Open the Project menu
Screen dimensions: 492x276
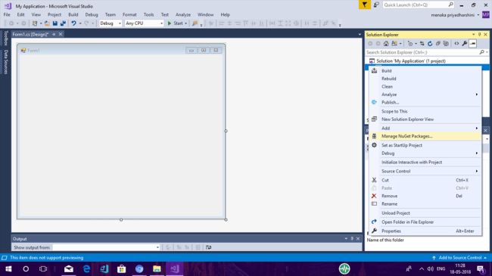[x=54, y=14]
